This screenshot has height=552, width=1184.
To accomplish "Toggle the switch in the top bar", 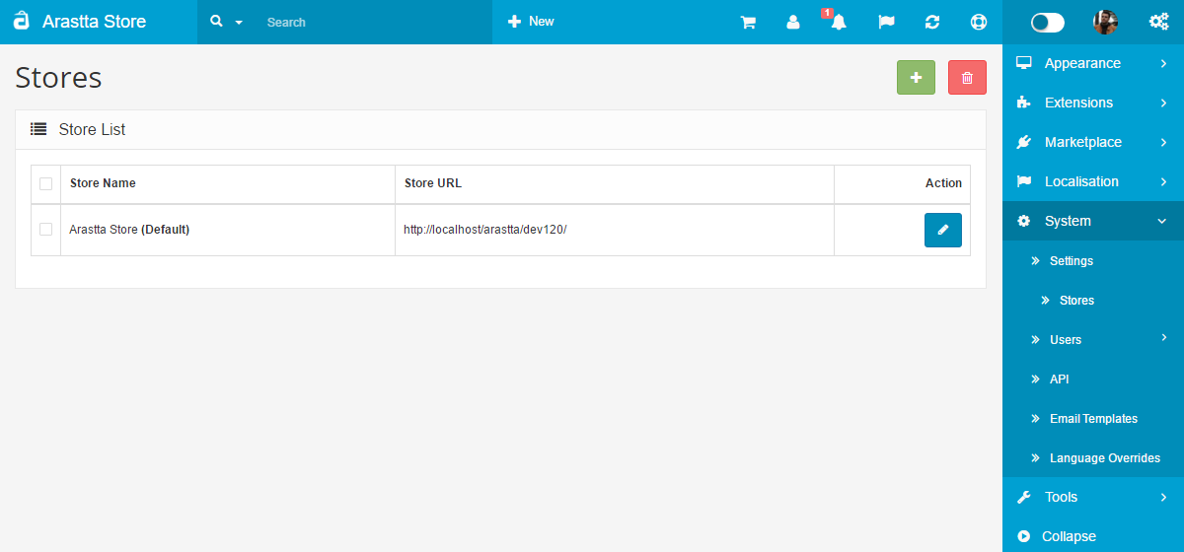I will pos(1048,23).
